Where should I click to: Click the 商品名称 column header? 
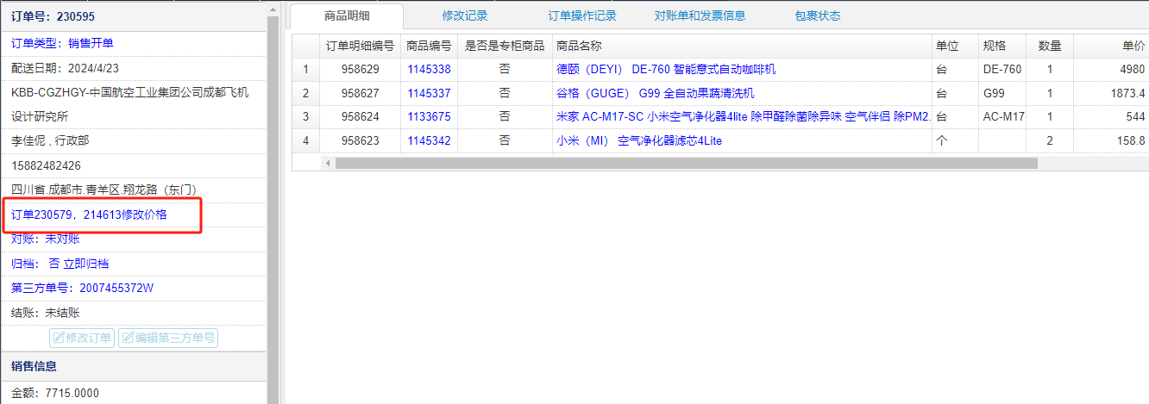(x=742, y=46)
